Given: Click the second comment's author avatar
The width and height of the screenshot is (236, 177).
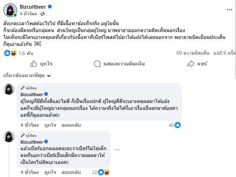Looking at the screenshot, I should 9,137.
